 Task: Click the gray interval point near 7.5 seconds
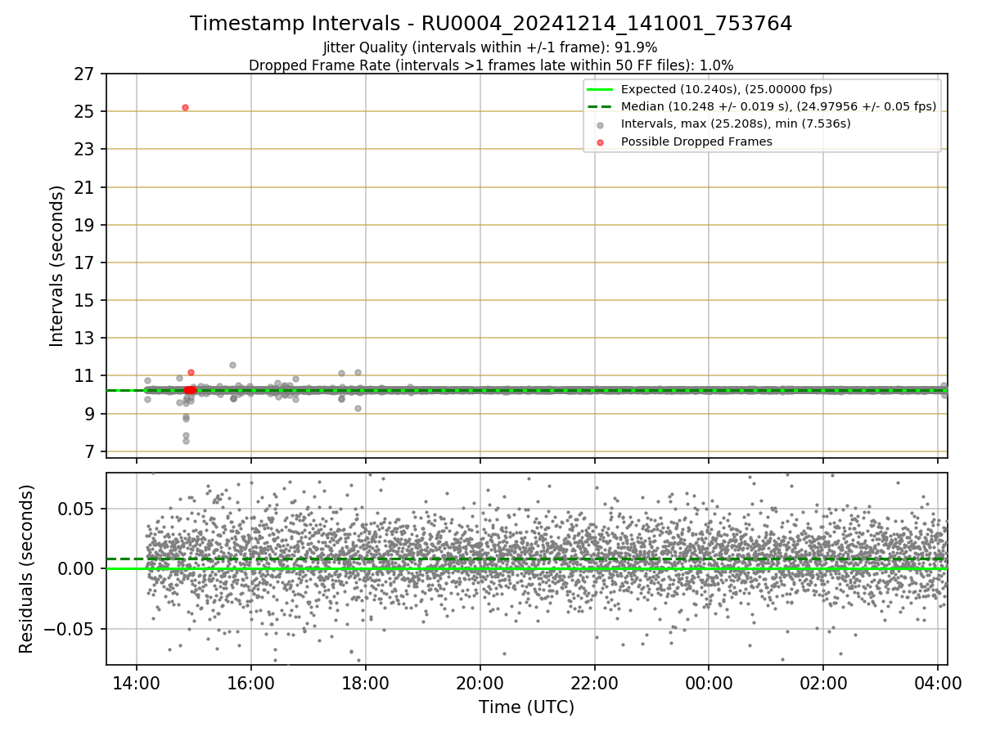pos(186,441)
